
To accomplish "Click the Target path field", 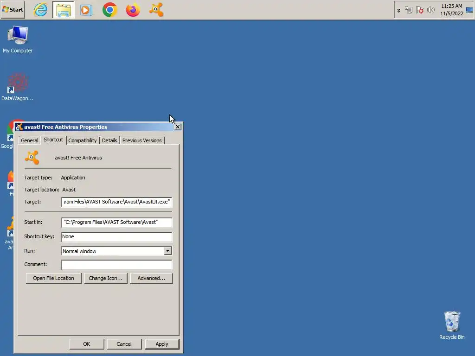I will [x=116, y=202].
